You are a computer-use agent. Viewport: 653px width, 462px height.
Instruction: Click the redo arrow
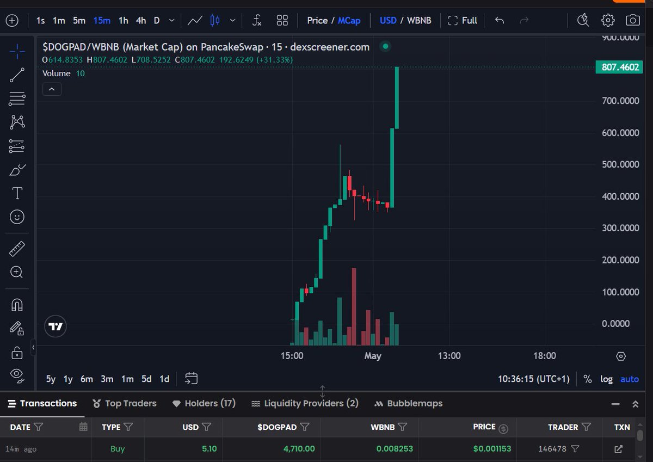coord(524,21)
